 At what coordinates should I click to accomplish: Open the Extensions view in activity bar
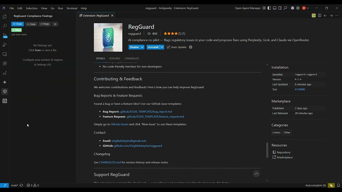(5, 63)
